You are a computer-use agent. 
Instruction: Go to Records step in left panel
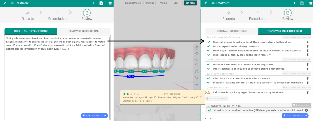(28, 15)
